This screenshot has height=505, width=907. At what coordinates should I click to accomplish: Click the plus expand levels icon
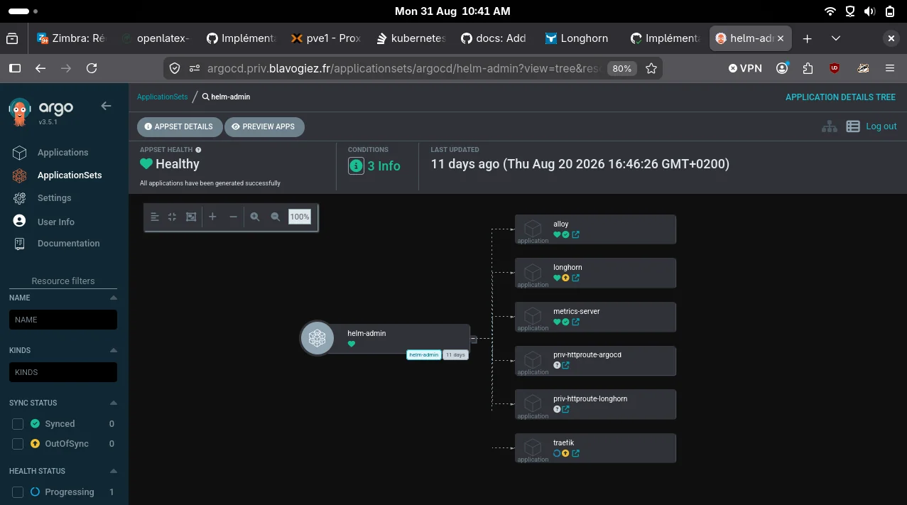click(x=212, y=217)
